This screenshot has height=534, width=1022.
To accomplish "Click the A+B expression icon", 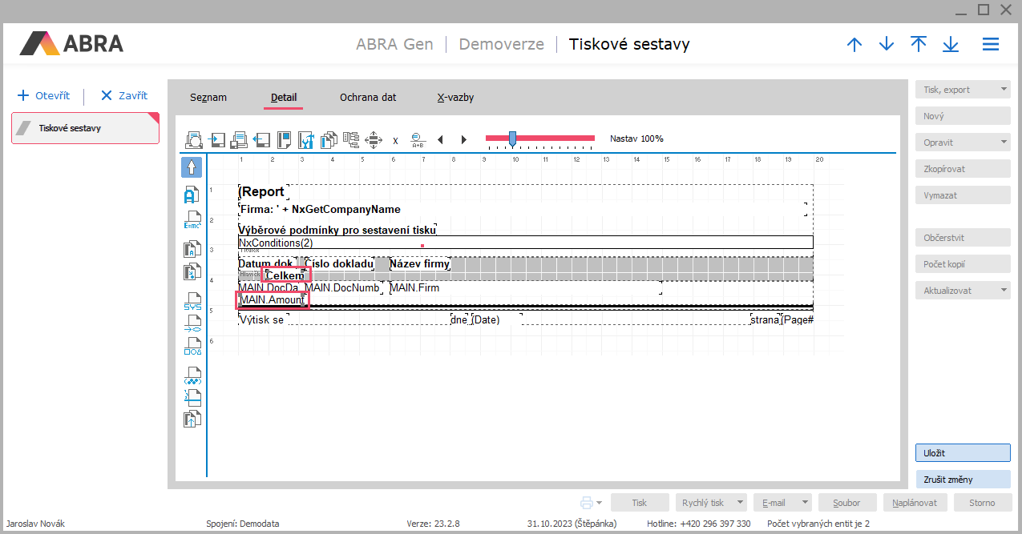I will [418, 140].
